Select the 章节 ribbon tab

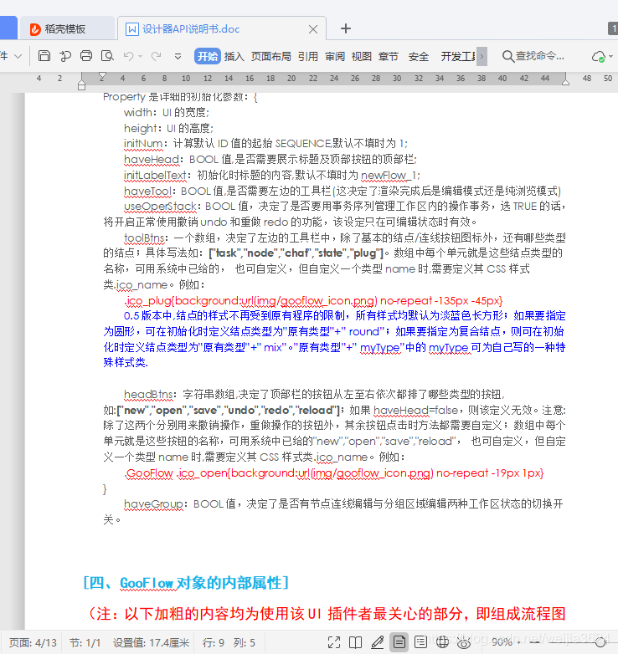point(389,56)
